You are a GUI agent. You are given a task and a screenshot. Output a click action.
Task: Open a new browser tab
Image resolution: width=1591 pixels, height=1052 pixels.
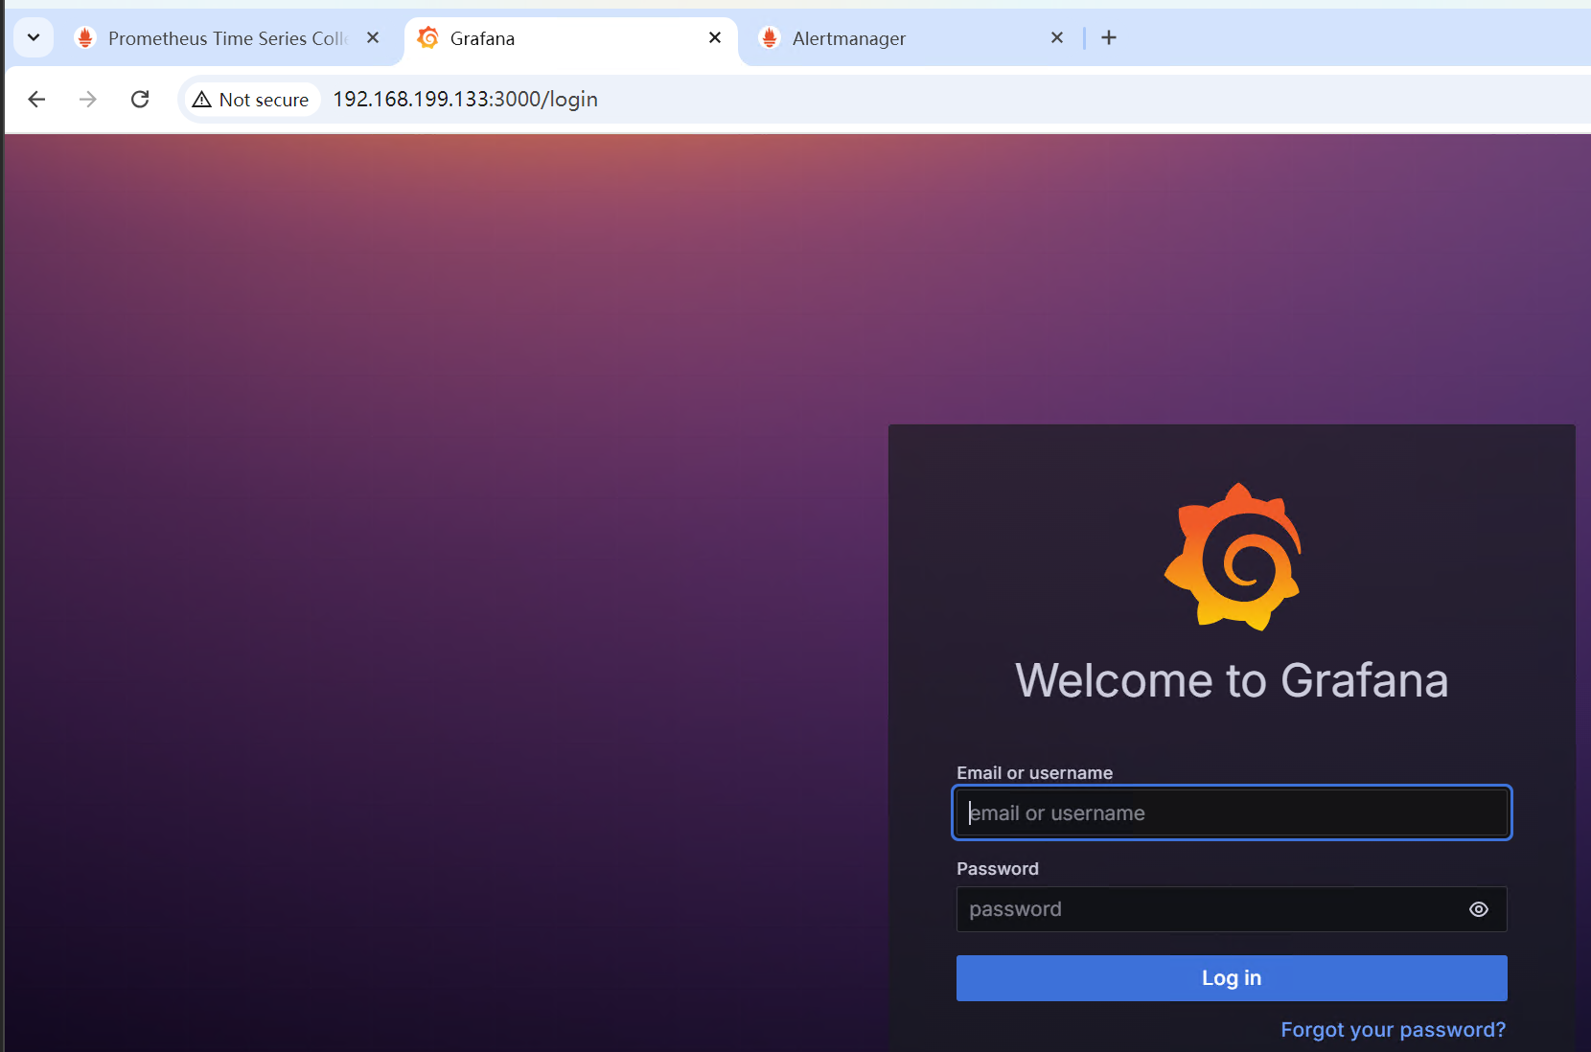[x=1109, y=38]
